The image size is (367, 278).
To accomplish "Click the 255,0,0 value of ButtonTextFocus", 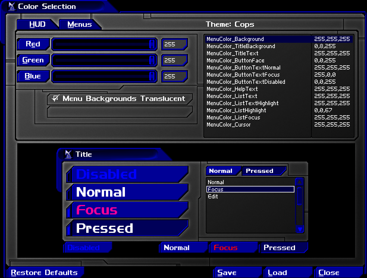I will coord(325,75).
